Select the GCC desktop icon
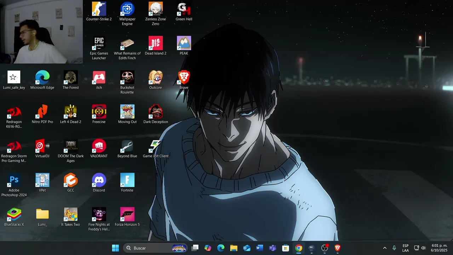The width and height of the screenshot is (453, 255). 71,183
